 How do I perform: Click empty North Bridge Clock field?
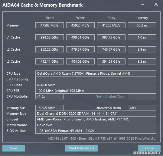142,96
